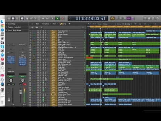The image size is (161, 121).
Task: Open the Fusion_Fiel plugin slot
Action: [22, 57]
